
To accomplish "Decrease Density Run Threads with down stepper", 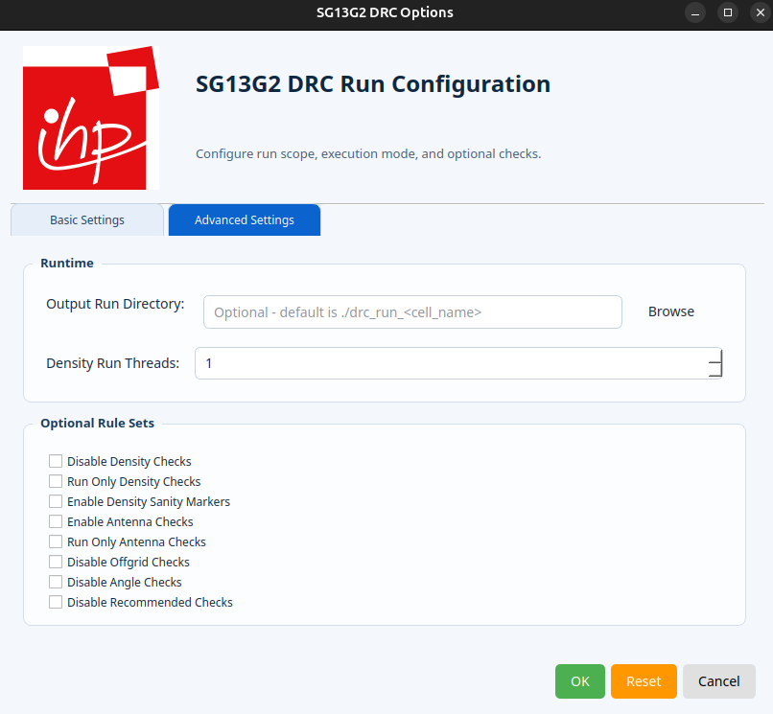I will coord(715,371).
